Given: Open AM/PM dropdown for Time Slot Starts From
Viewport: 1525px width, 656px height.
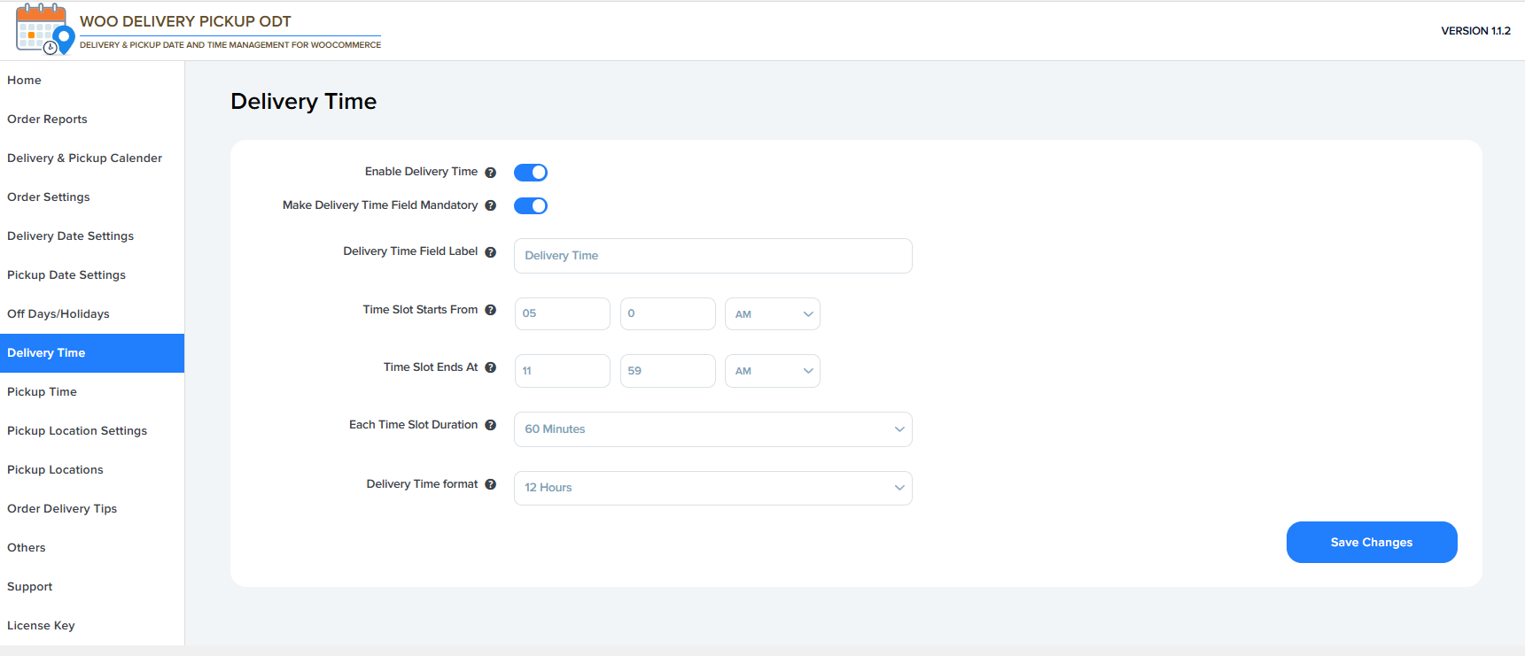Looking at the screenshot, I should point(772,314).
